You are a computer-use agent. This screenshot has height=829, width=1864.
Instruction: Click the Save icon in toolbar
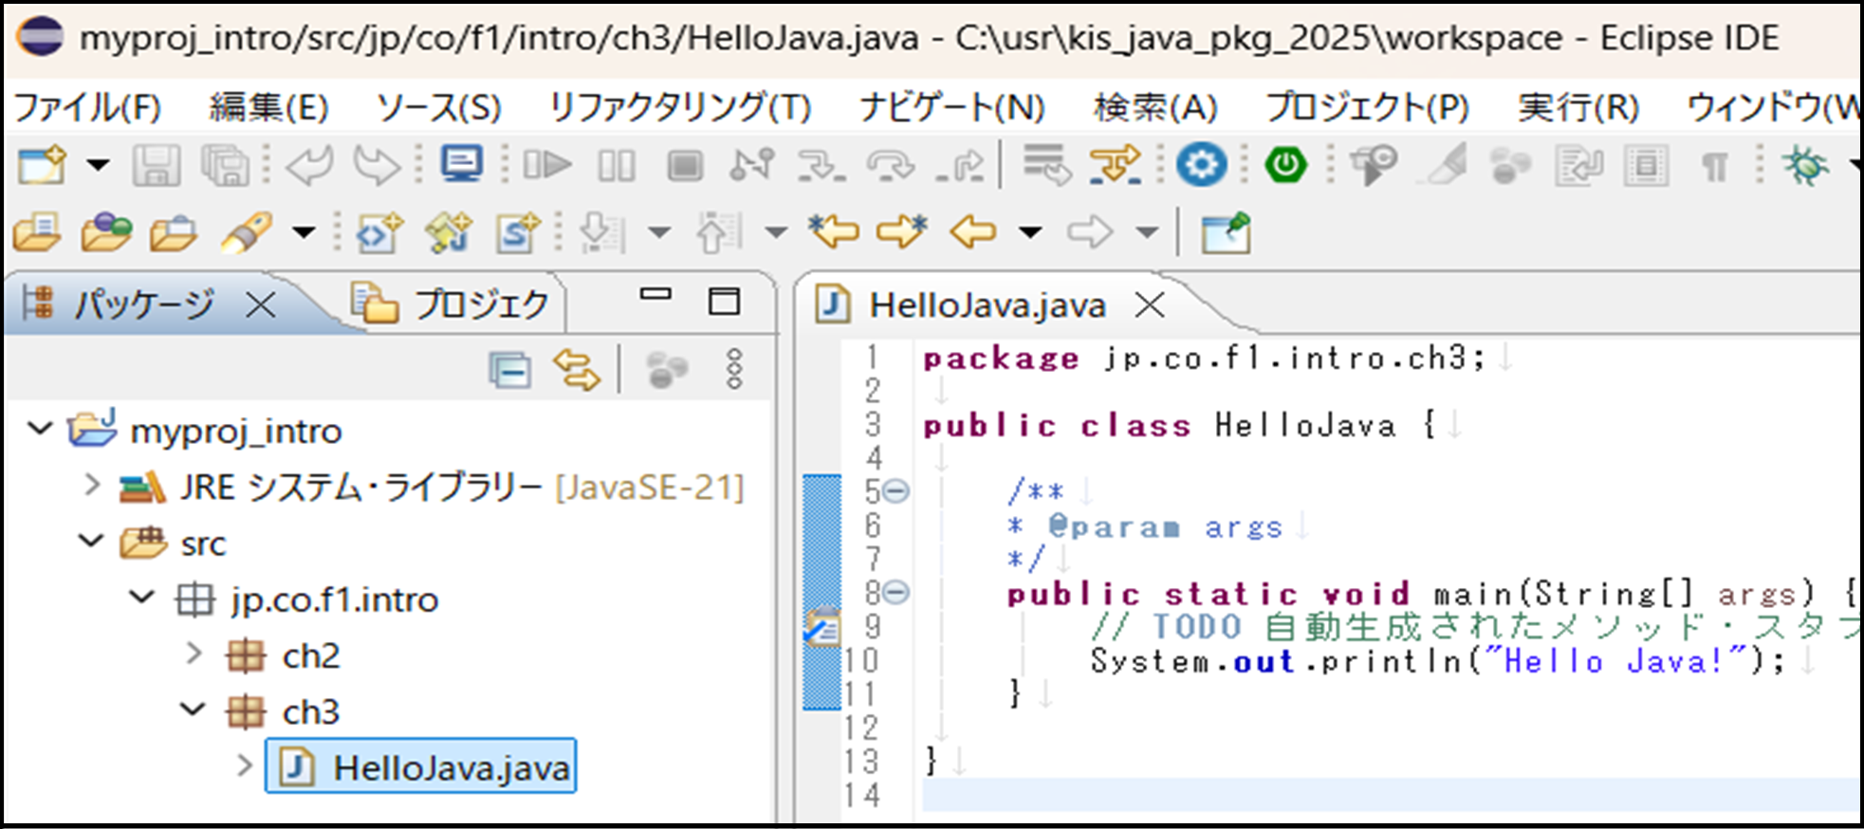point(156,166)
